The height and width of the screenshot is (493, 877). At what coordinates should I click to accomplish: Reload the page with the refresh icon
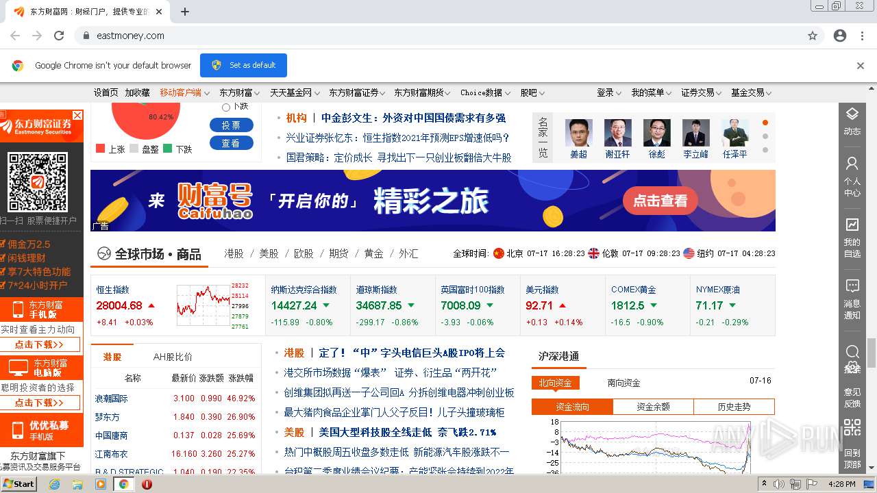[x=59, y=36]
